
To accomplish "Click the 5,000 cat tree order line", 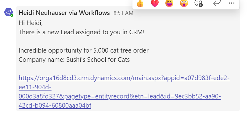I will [84, 50].
